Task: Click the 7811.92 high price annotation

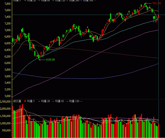Action: 156,3
